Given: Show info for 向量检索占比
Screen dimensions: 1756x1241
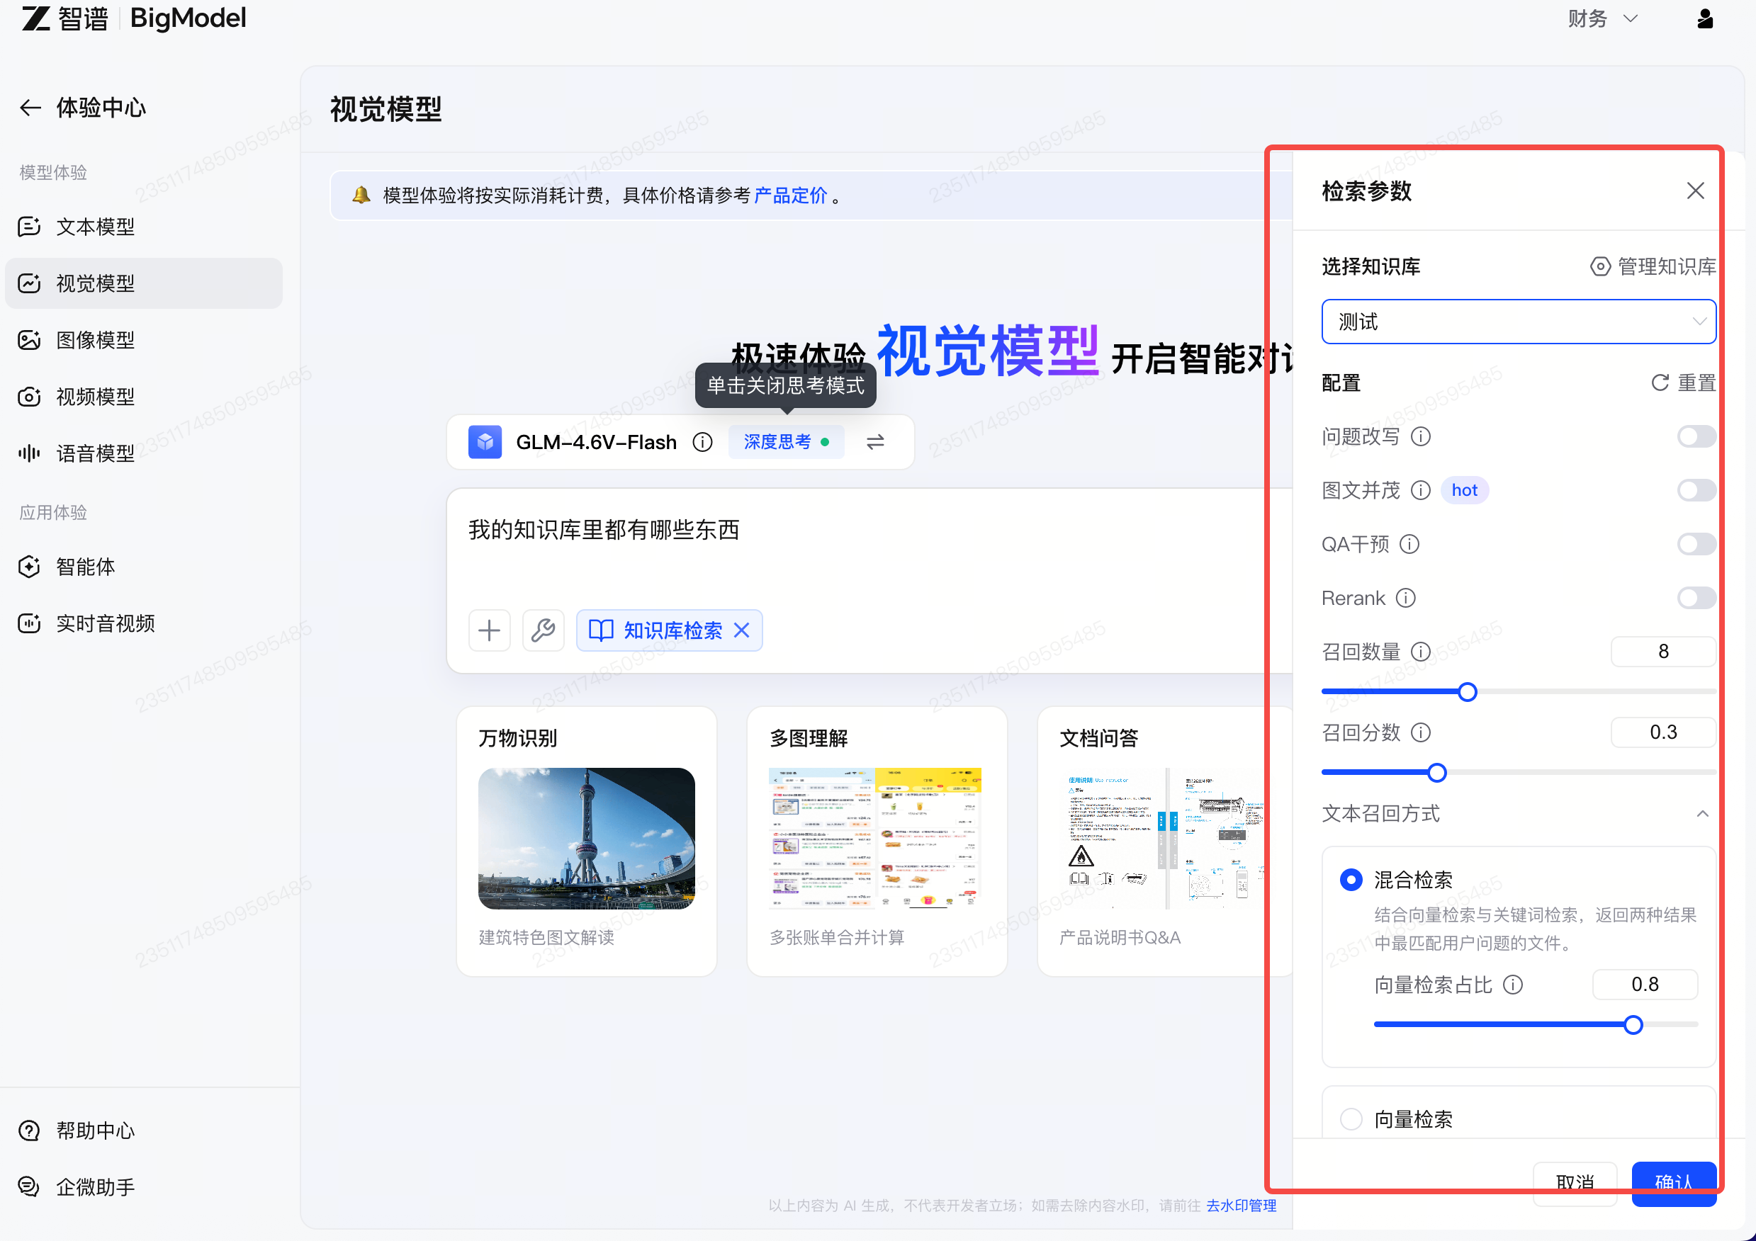Looking at the screenshot, I should tap(1512, 985).
